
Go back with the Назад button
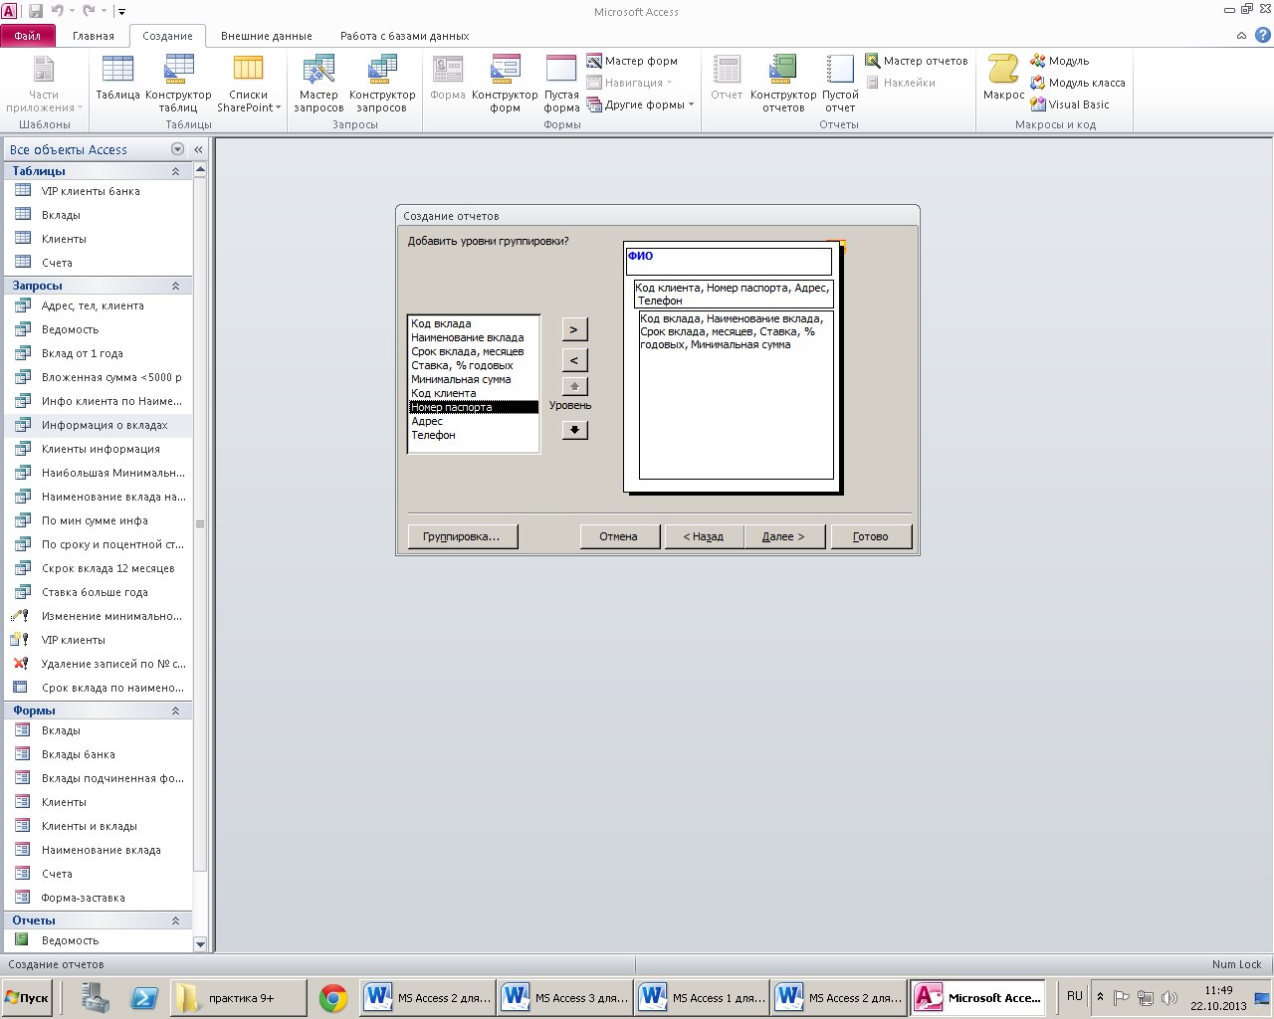point(703,536)
